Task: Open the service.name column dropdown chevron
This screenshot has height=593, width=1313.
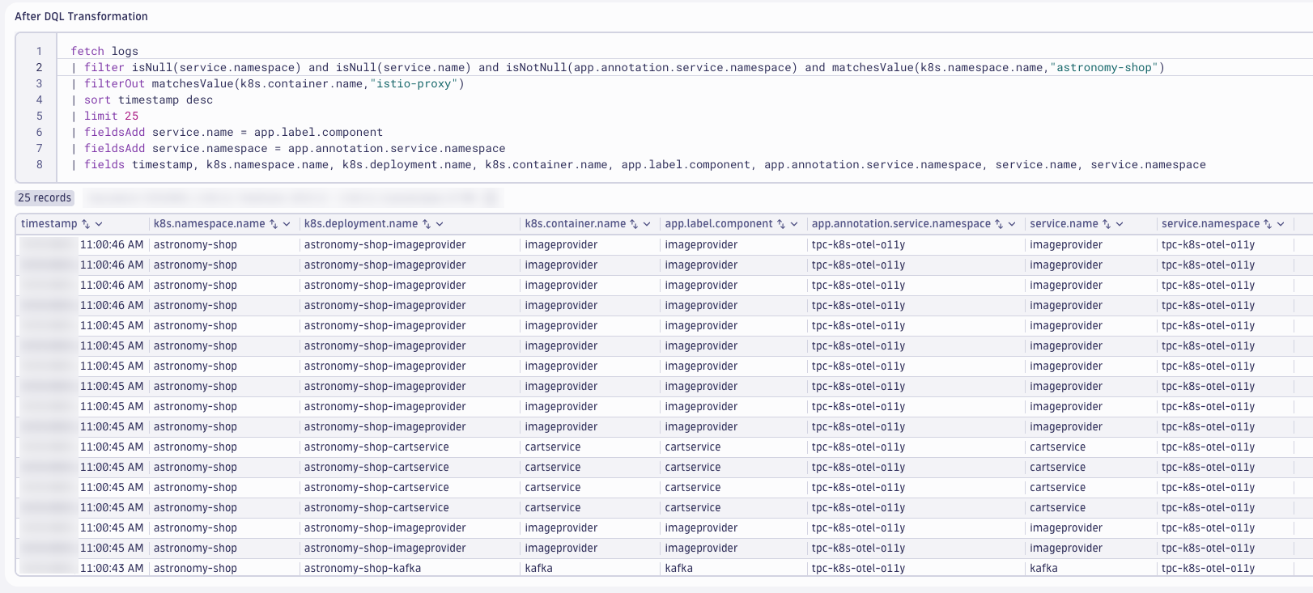Action: click(1120, 224)
